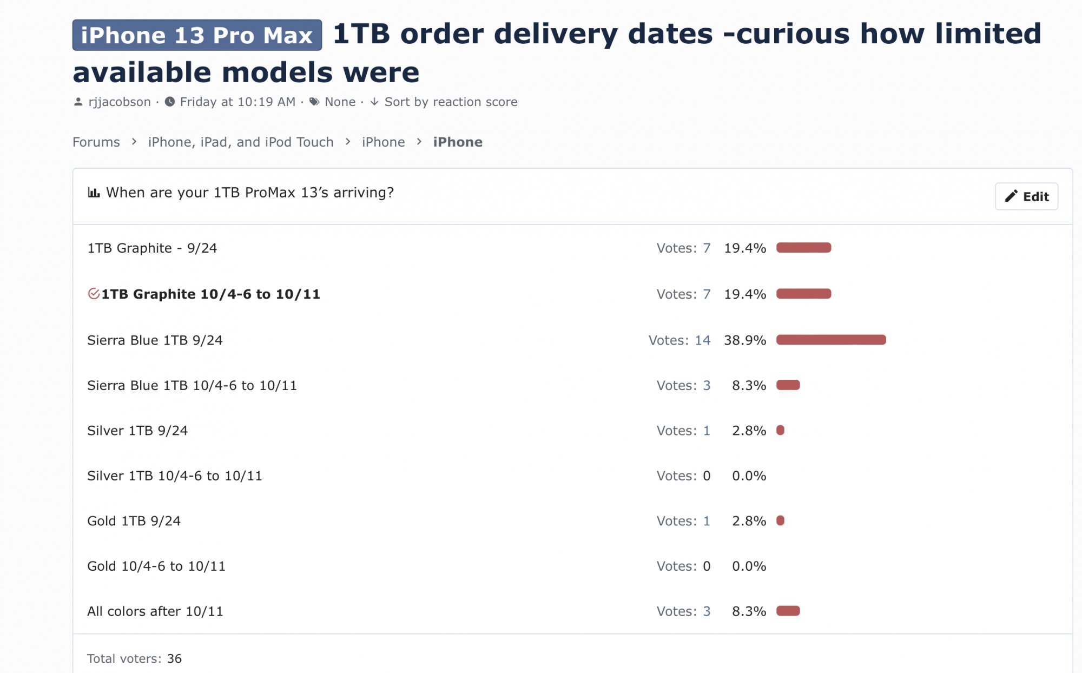Click chevron before bold iPhone breadcrumb

tap(419, 142)
